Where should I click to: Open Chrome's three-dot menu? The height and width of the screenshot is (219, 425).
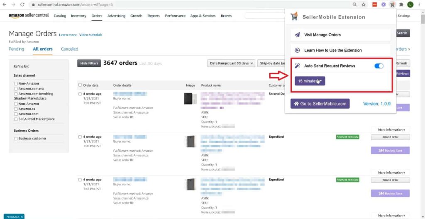coord(419,5)
